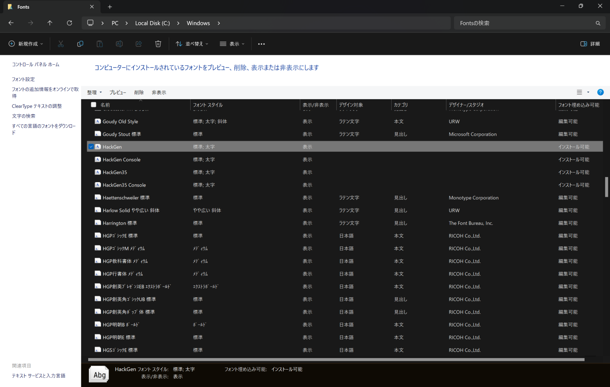The image size is (610, 387).
Task: Open the 並べ替え sort dropdown
Action: (192, 44)
